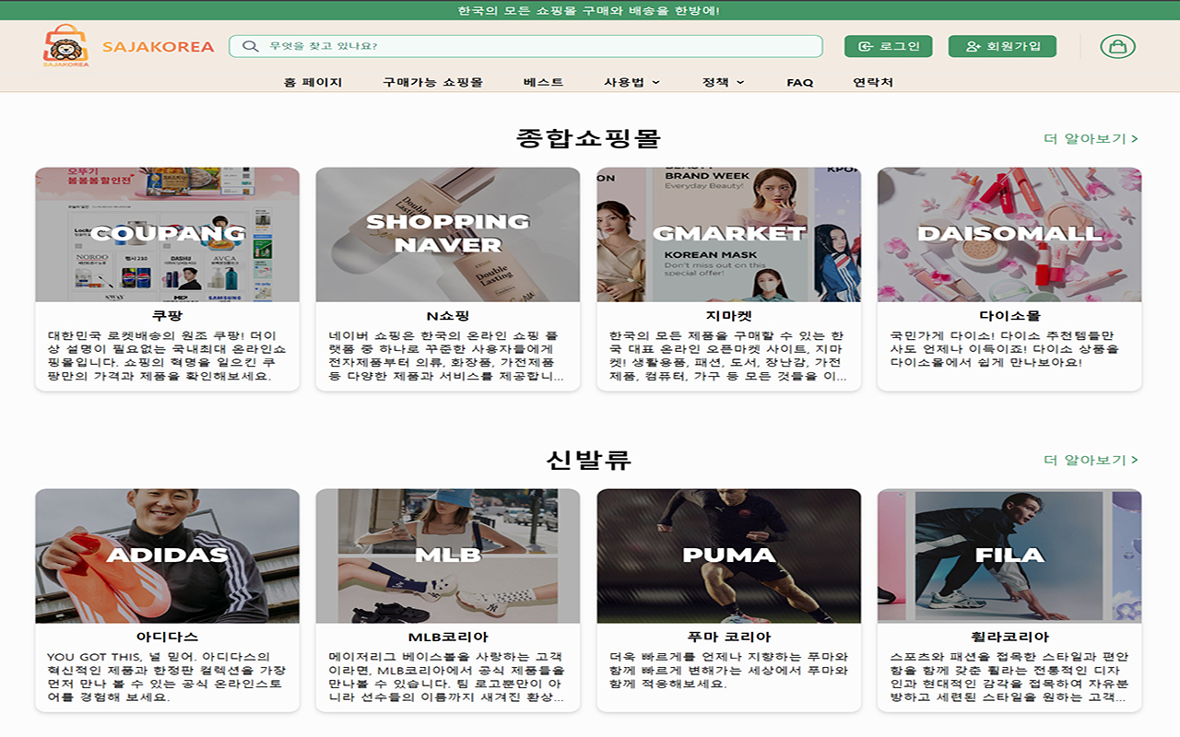Click 더 알아보기 next to 신발류
Screen dimensions: 1180x737
(1091, 460)
